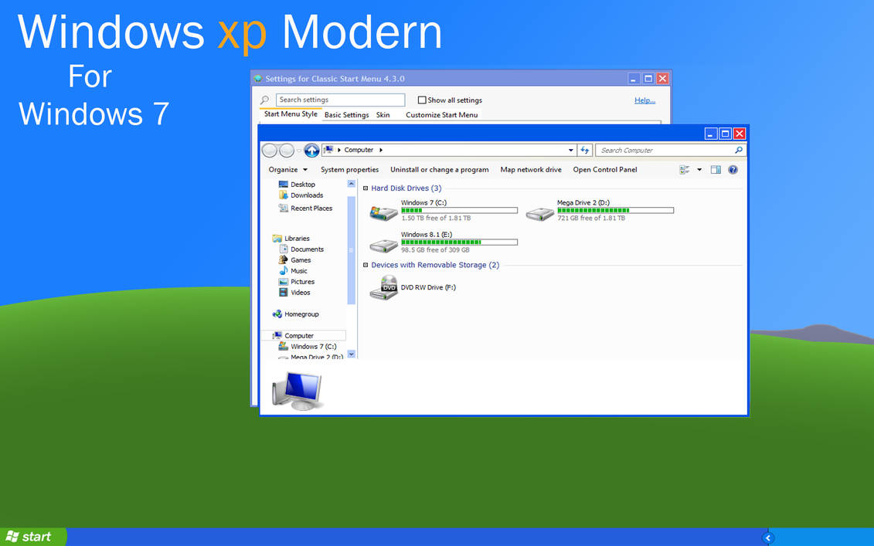
Task: Open the address bar dropdown arrow
Action: pyautogui.click(x=570, y=149)
